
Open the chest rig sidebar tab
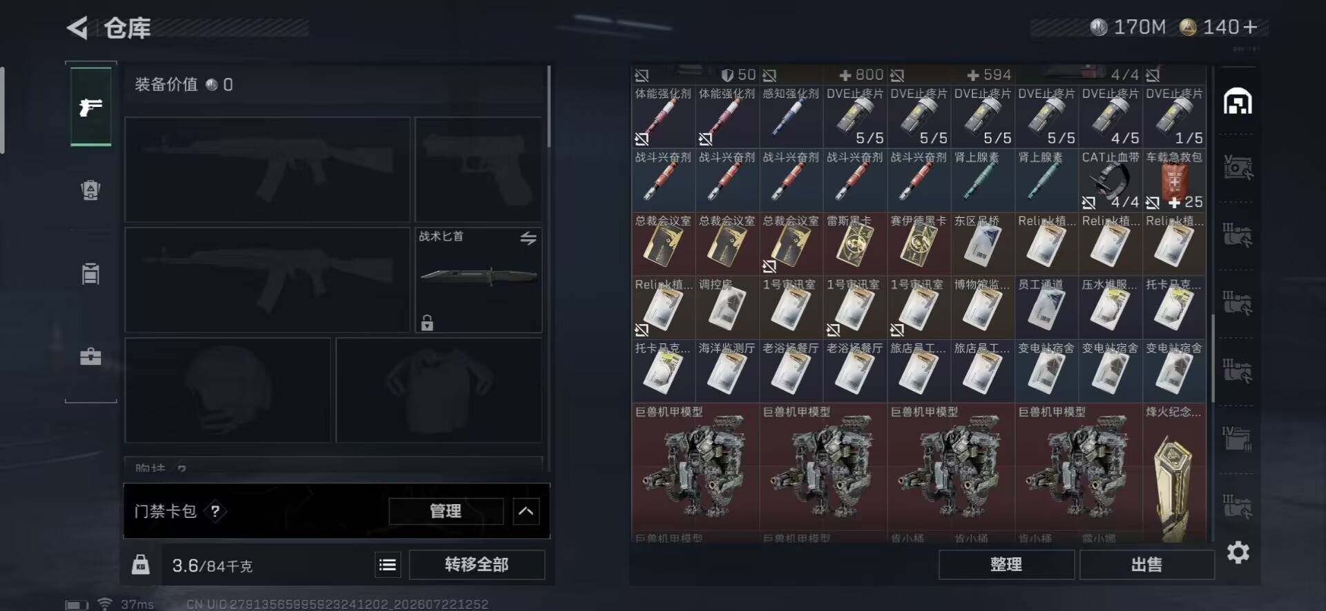[x=90, y=274]
